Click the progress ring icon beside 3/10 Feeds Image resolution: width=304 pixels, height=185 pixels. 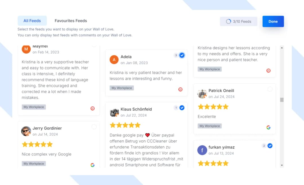click(228, 21)
